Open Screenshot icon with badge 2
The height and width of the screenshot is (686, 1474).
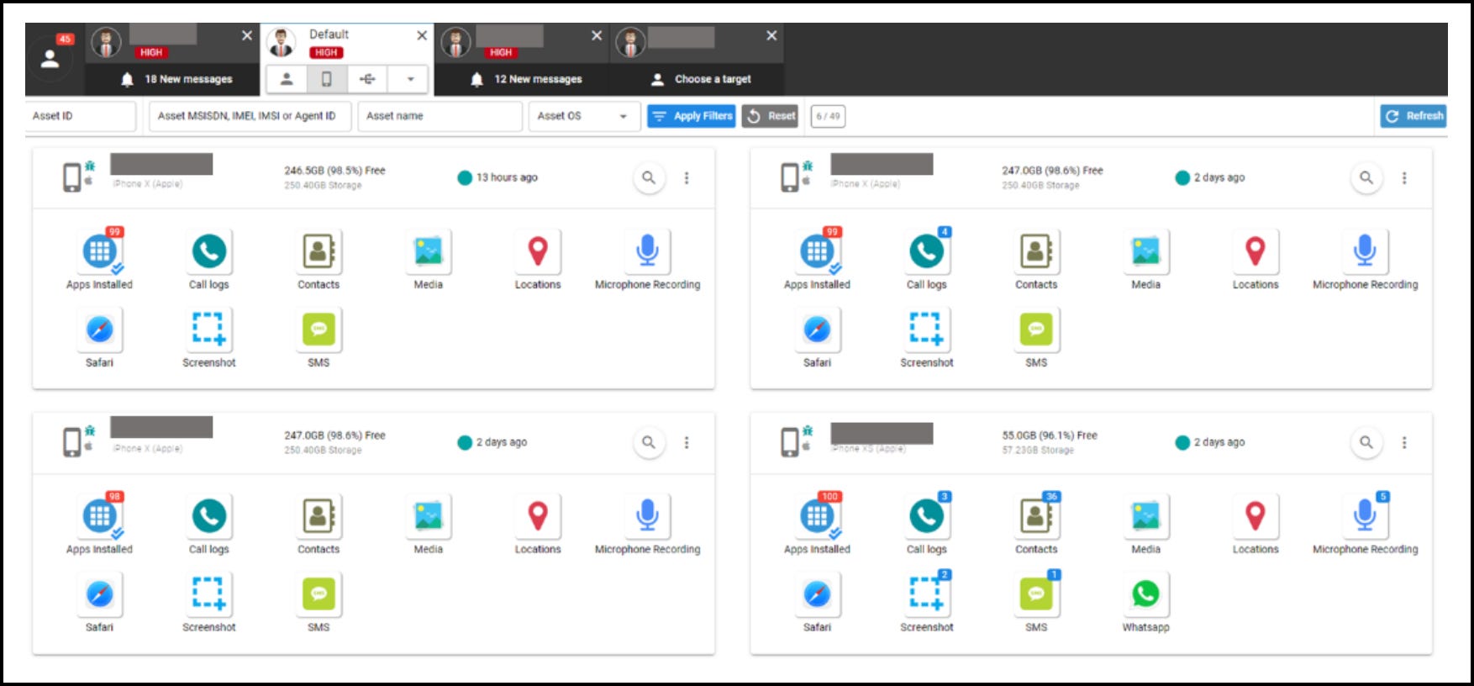click(x=927, y=594)
